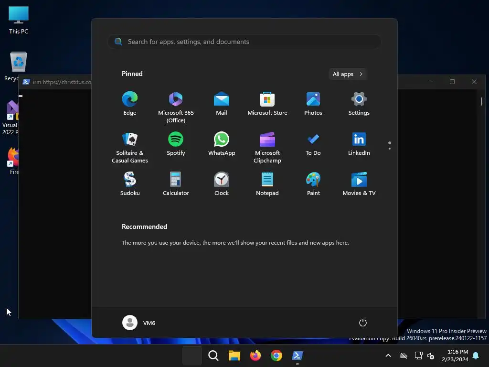Screen dimensions: 489x367
Task: Open the Calculator app
Action: (176, 184)
